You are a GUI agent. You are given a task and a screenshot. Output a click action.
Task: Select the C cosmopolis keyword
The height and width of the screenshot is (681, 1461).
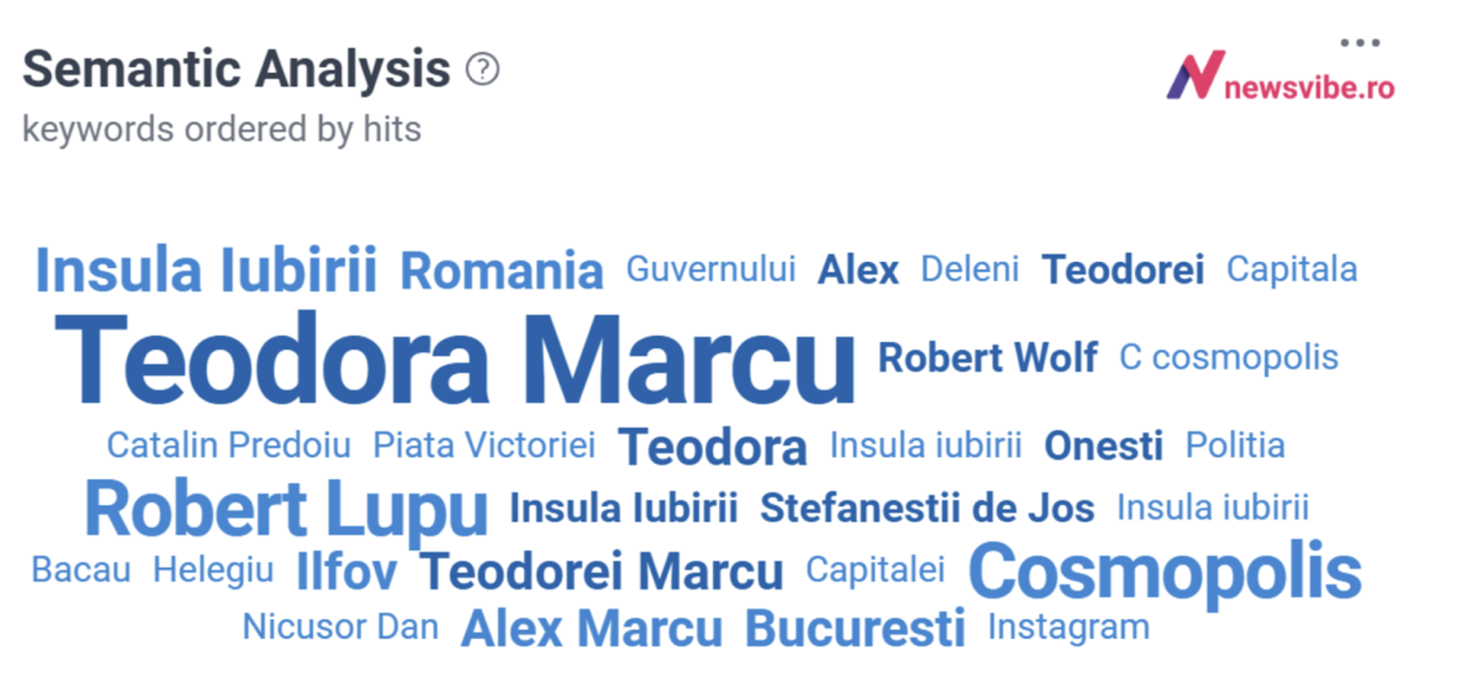click(x=1229, y=357)
